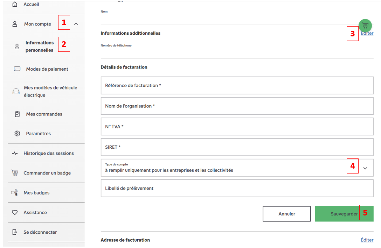Click the electric vehicle car icon
The width and height of the screenshot is (381, 248).
[16, 91]
